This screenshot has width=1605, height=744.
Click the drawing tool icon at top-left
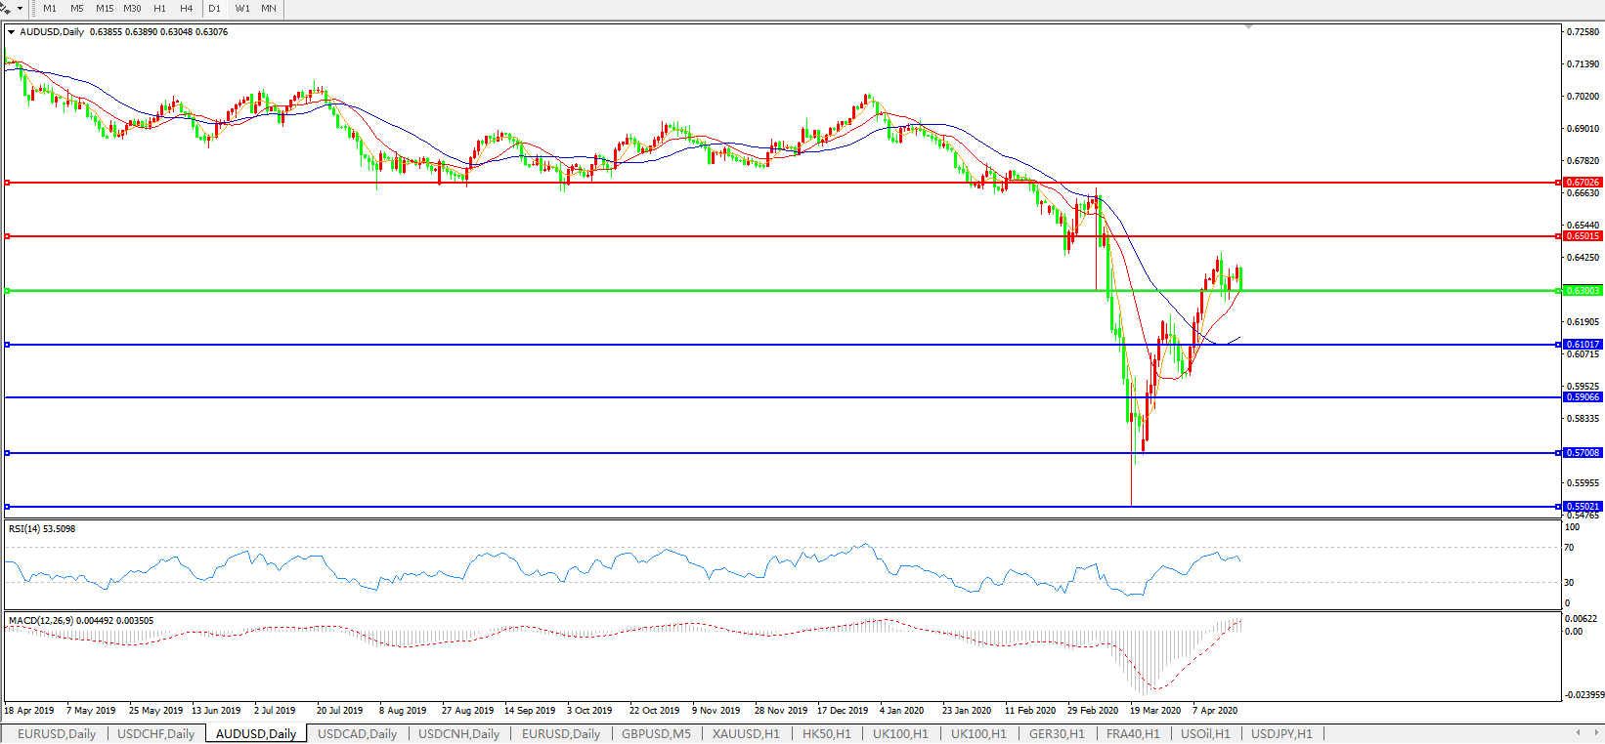[x=6, y=8]
